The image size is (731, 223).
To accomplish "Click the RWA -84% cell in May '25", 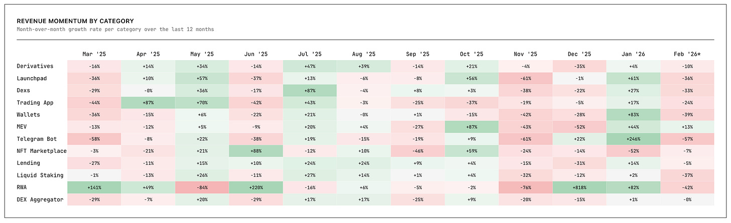I will [x=202, y=187].
